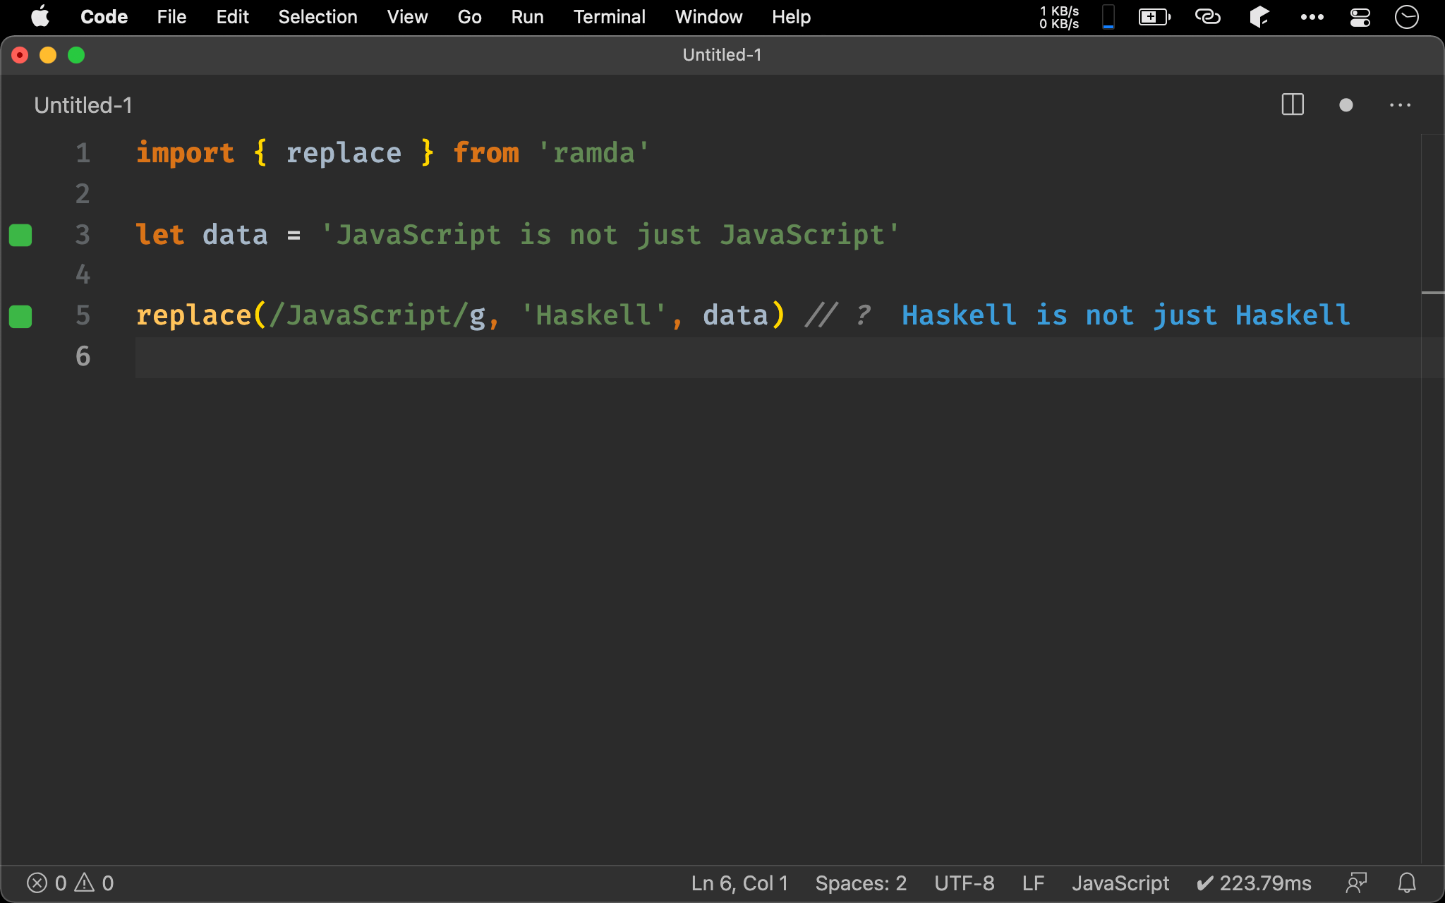Open macOS Control Center
This screenshot has height=903, width=1445.
tap(1360, 17)
